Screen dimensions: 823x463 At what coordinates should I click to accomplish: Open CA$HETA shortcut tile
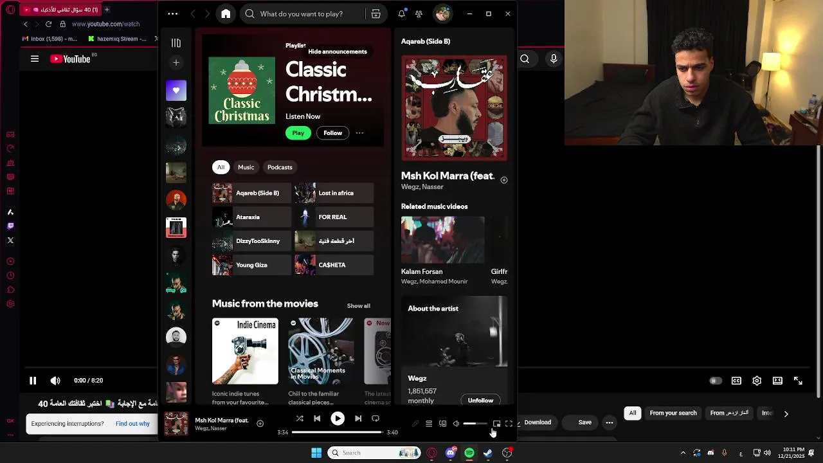(x=334, y=265)
